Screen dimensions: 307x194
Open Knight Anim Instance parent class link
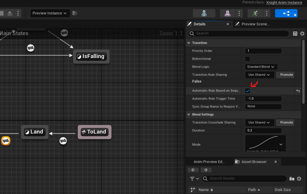point(284,3)
